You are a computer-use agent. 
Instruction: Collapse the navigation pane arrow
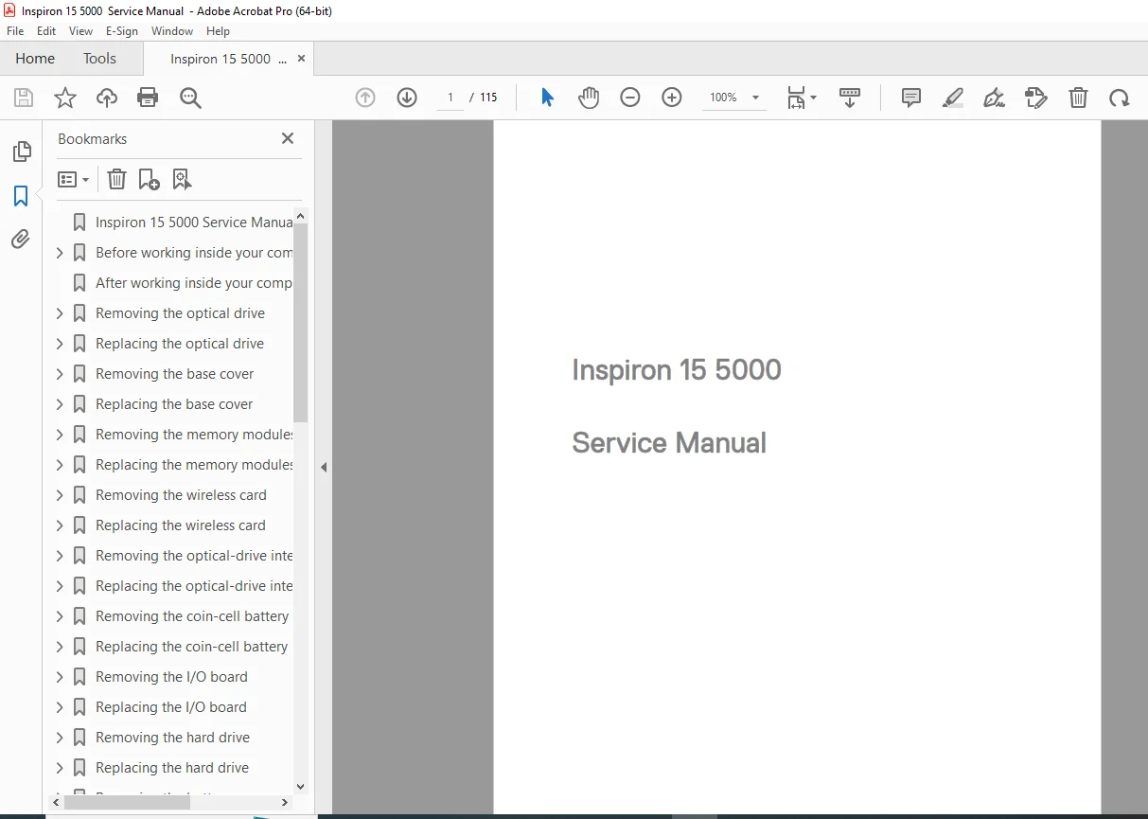pyautogui.click(x=324, y=467)
